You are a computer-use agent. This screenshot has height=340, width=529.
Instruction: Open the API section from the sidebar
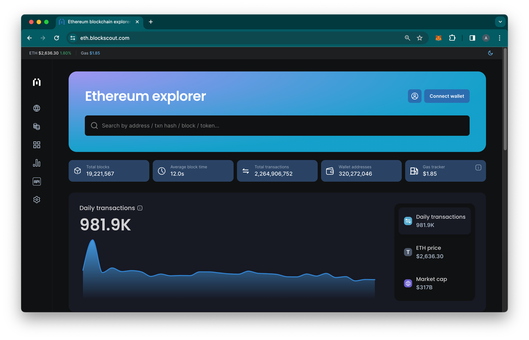(37, 181)
